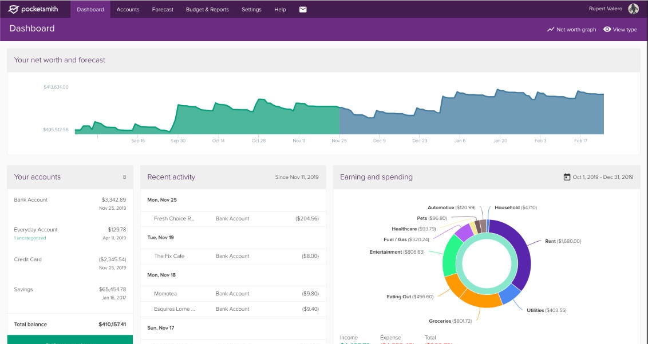Select the Dashboard navigation tab
Viewport: 648px width, 344px height.
[x=89, y=9]
